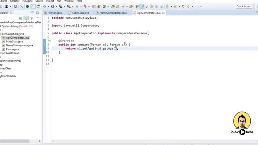Open the Navigate menu
The height and width of the screenshot is (145, 258).
(27, 1)
